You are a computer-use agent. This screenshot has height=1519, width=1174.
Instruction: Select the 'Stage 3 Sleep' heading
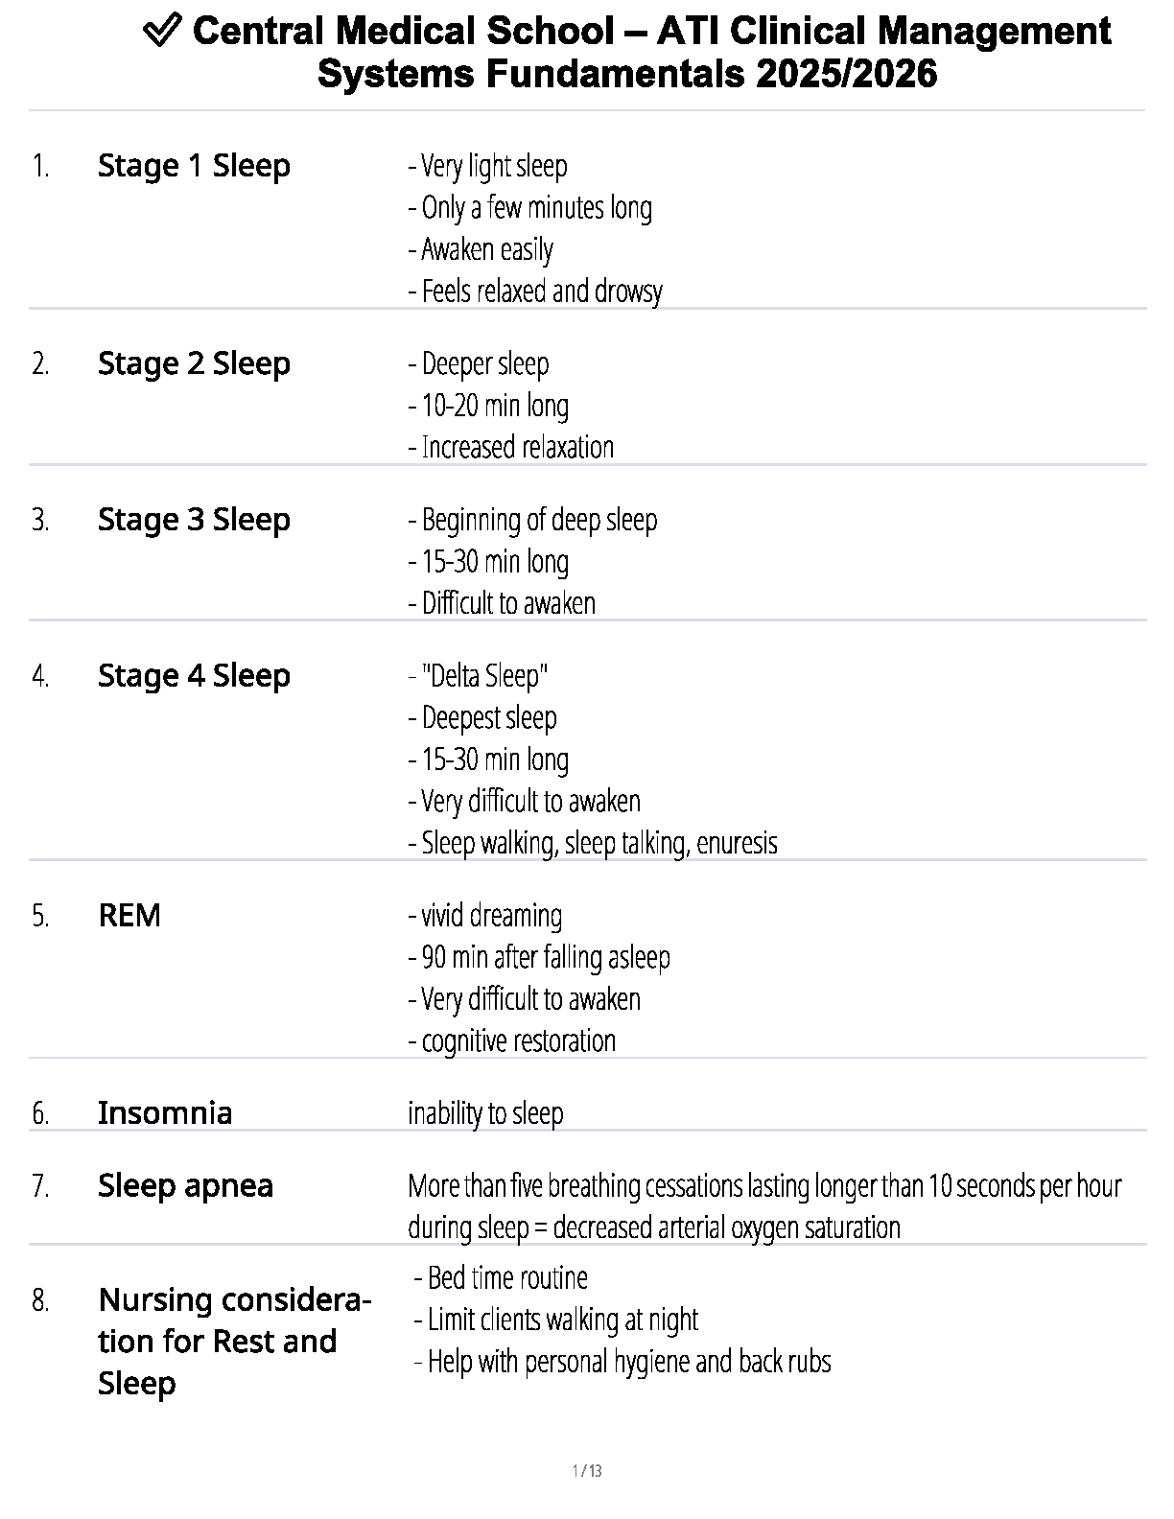(x=194, y=520)
